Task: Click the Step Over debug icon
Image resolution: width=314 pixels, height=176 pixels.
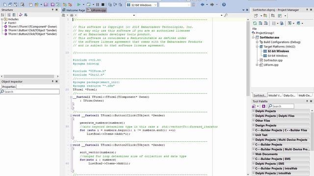Action: pyautogui.click(x=110, y=4)
